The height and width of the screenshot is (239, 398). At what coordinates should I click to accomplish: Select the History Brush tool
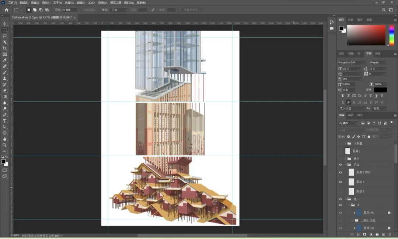click(4, 85)
